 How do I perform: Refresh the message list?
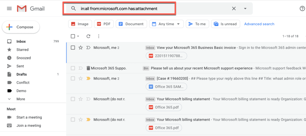[x=89, y=36]
